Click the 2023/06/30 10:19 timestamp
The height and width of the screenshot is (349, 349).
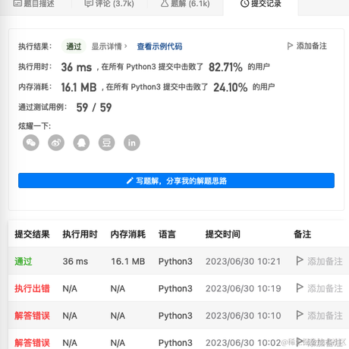tap(243, 288)
